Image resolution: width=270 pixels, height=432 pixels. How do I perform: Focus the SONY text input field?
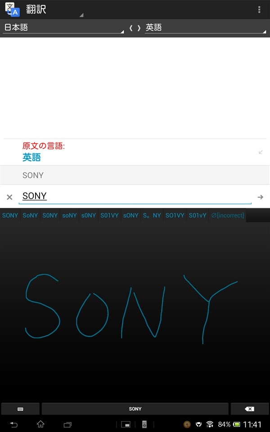tap(135, 197)
